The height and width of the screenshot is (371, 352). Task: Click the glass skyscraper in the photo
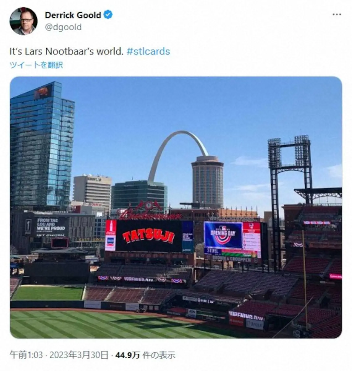pos(42,145)
